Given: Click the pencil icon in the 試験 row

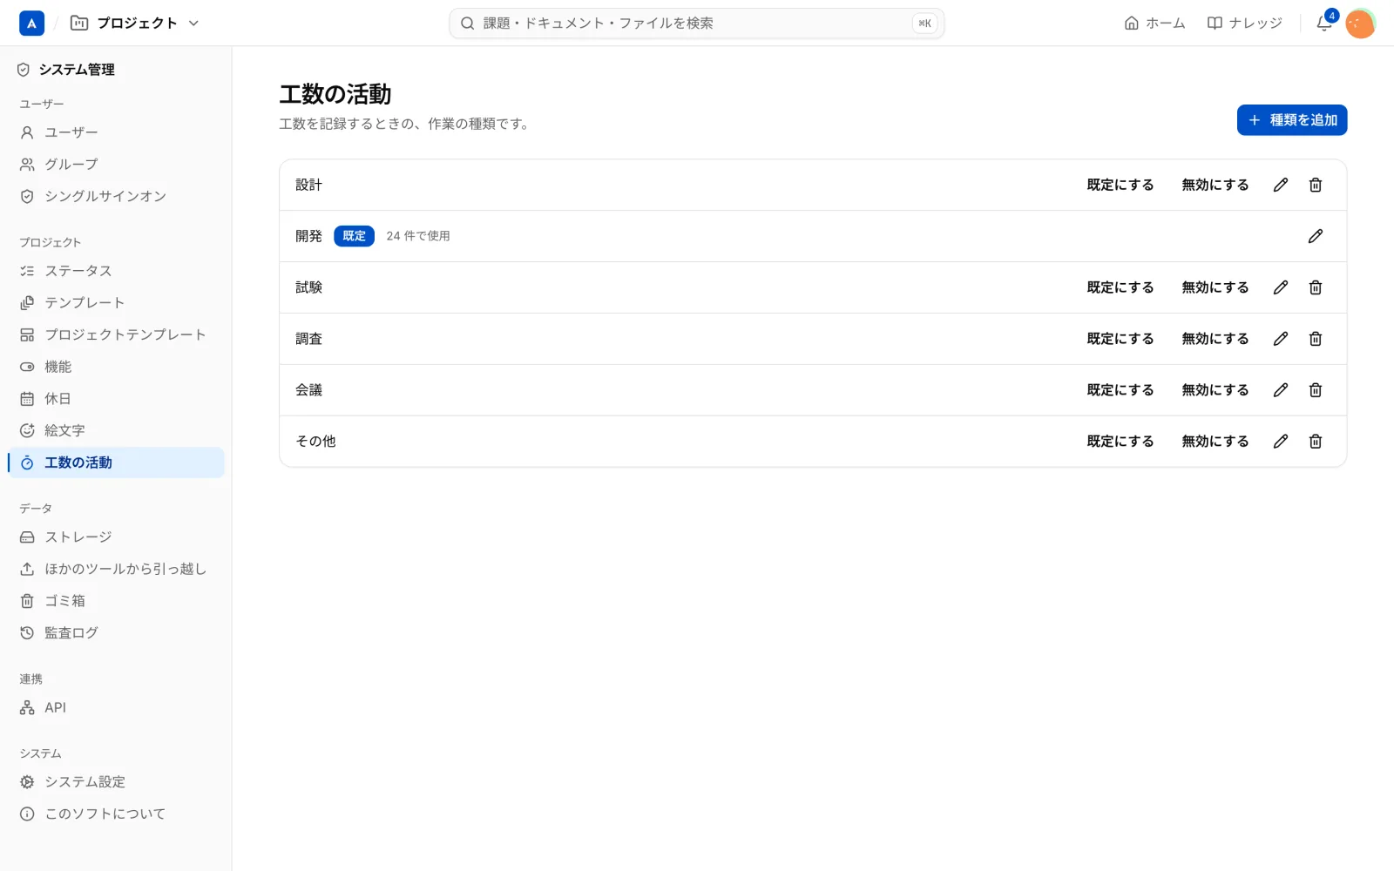Looking at the screenshot, I should click(x=1281, y=287).
